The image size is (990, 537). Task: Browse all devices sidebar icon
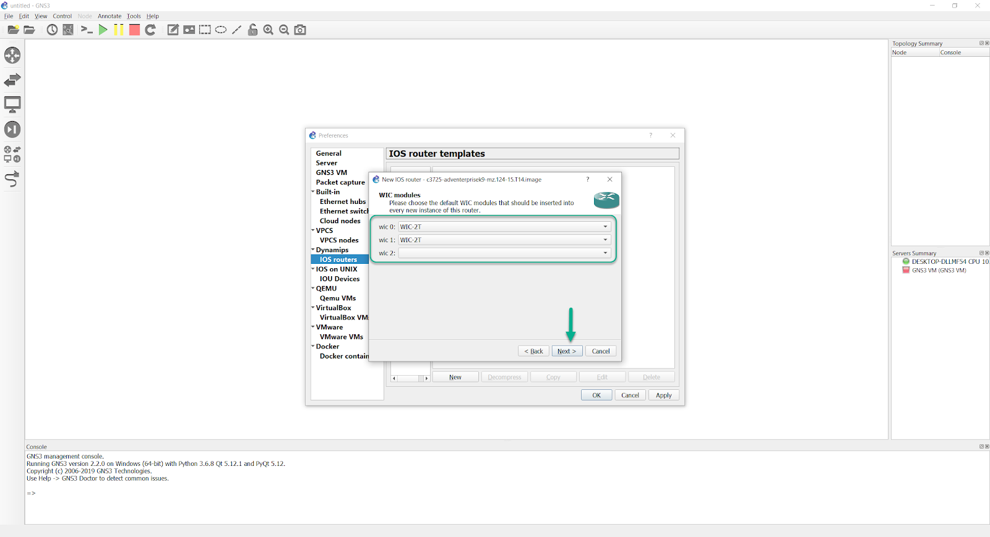[12, 154]
